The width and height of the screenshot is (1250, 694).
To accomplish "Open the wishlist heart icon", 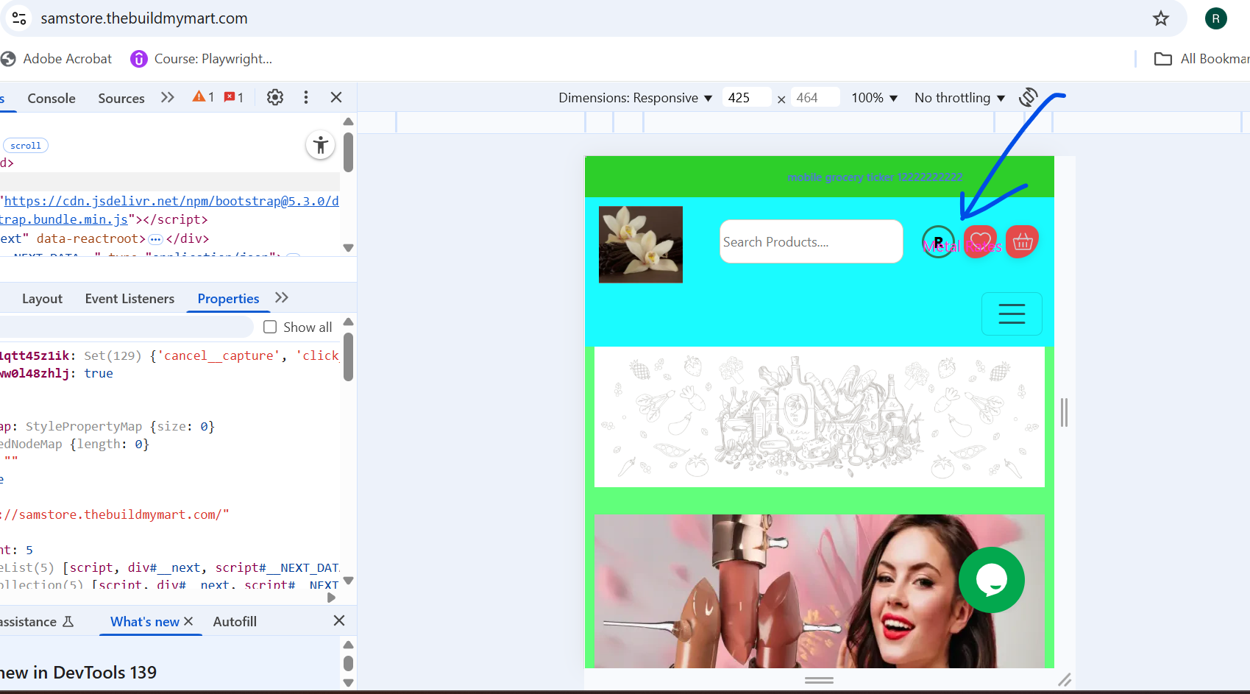I will (x=980, y=241).
